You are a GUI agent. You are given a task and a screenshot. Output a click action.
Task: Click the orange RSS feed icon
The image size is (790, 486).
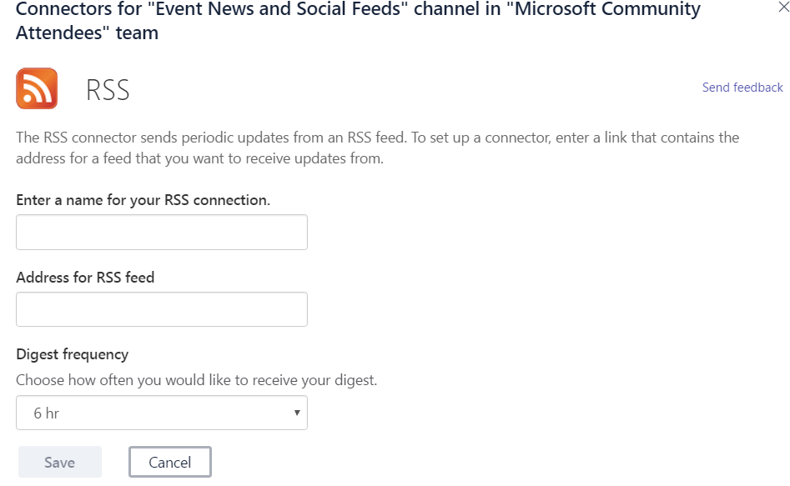pos(37,88)
